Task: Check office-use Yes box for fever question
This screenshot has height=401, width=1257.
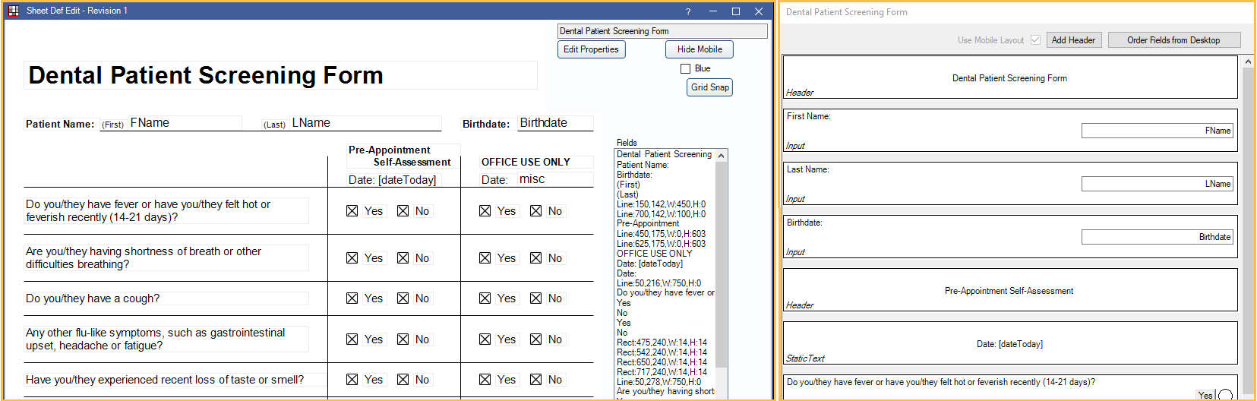Action: coord(485,211)
